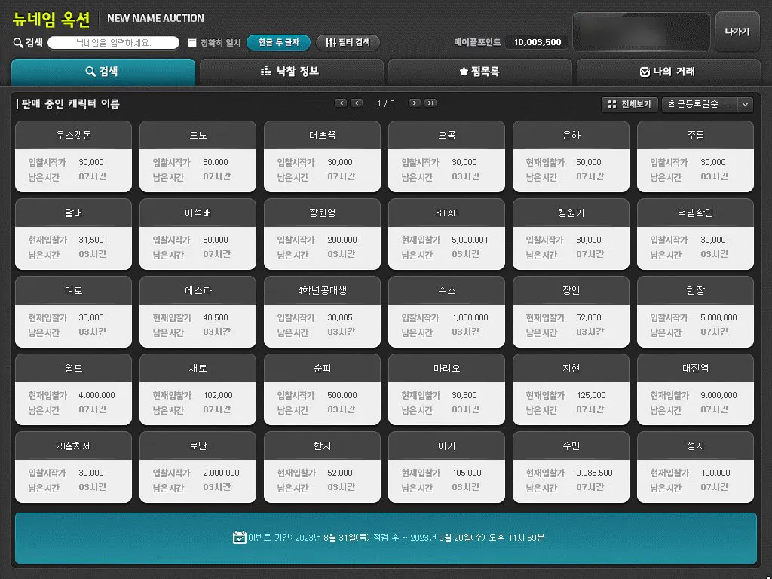Enable the 정확히 일치 checkbox

(x=192, y=43)
